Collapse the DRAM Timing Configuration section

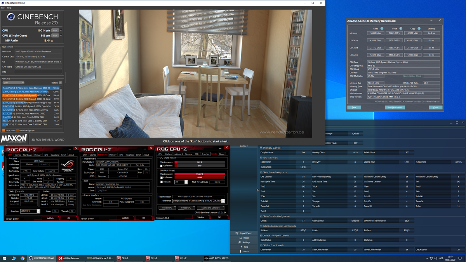pos(261,172)
